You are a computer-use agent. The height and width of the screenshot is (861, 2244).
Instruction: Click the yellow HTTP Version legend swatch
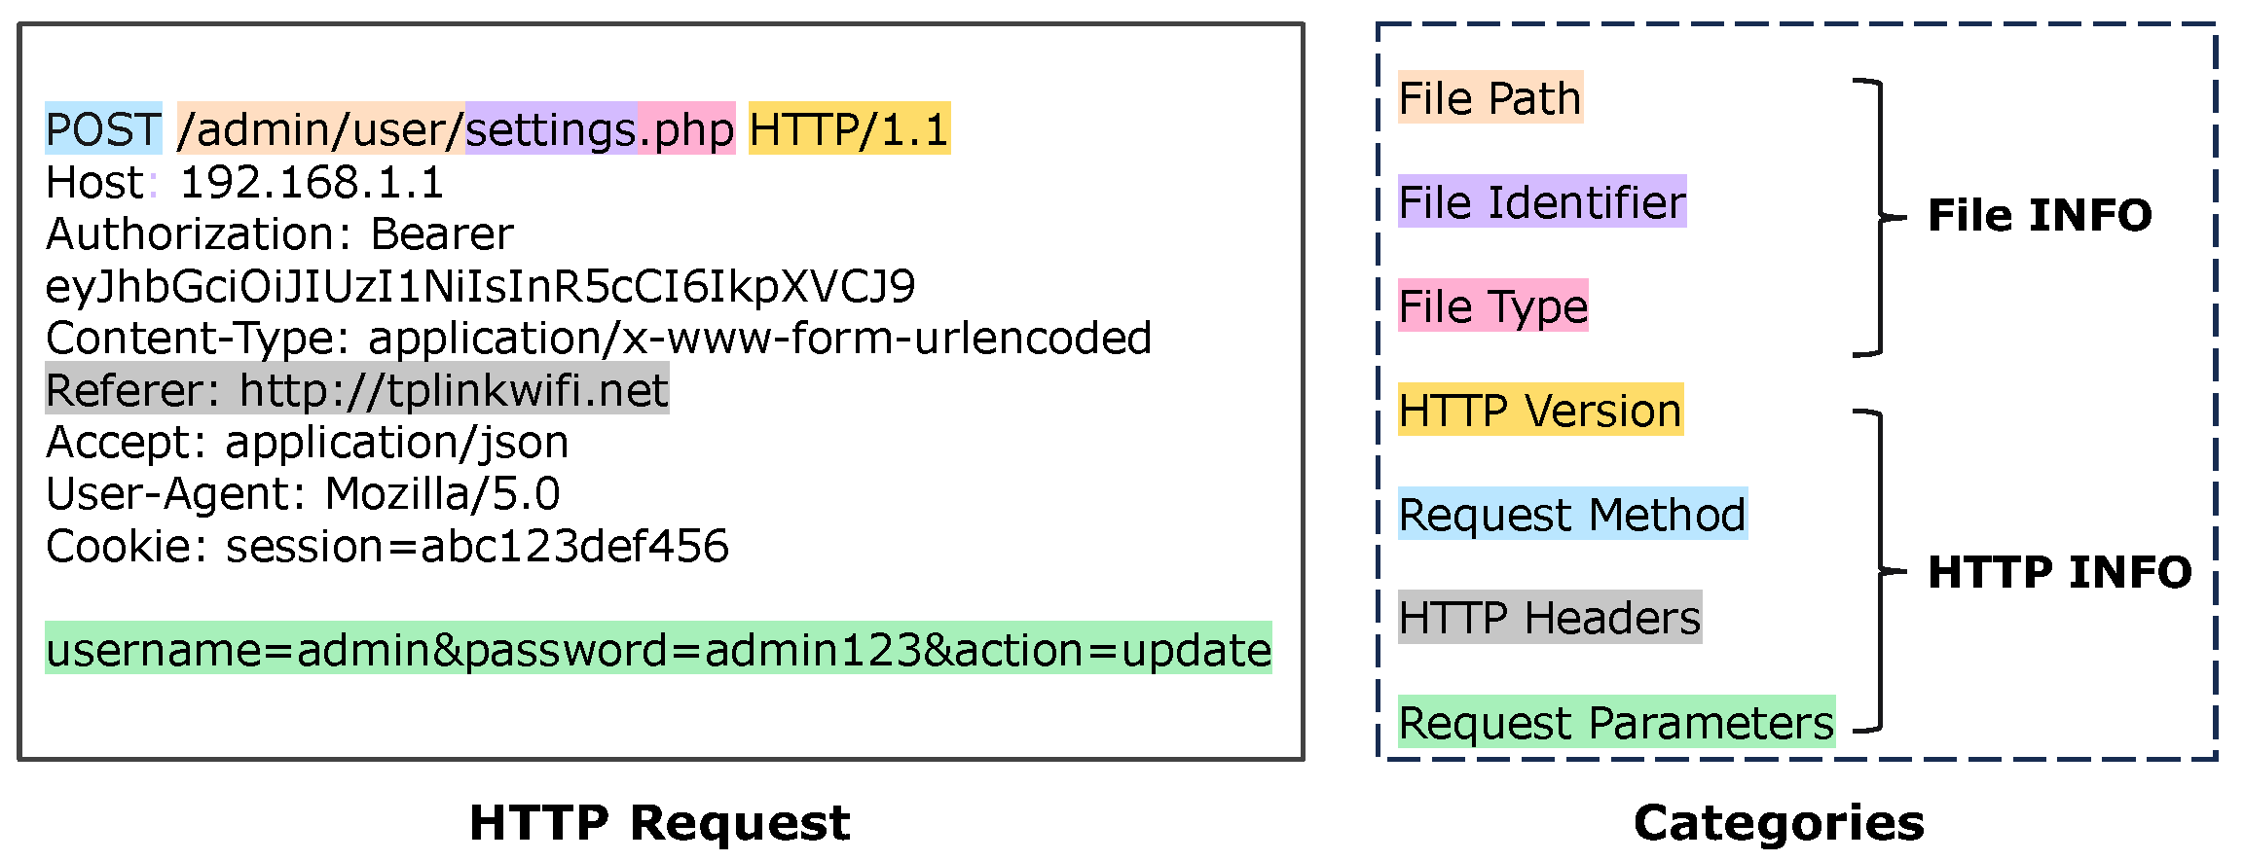click(x=1540, y=411)
